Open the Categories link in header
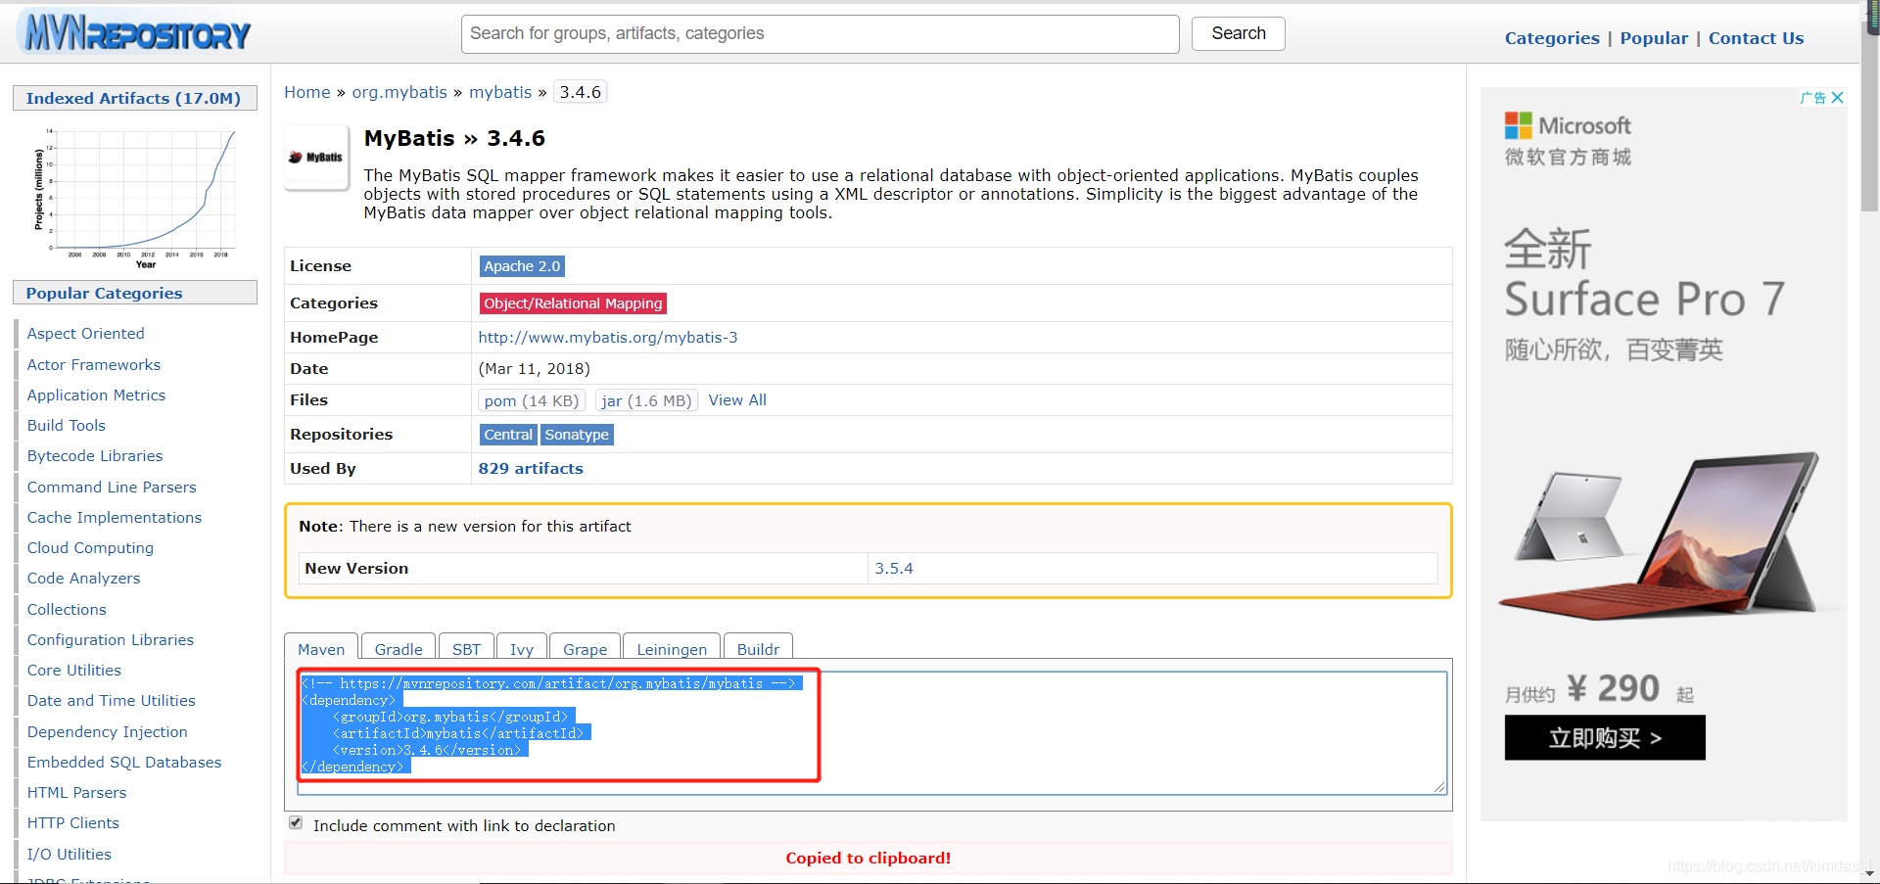 [x=1552, y=38]
